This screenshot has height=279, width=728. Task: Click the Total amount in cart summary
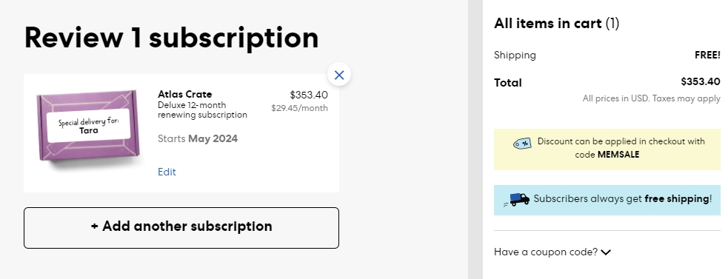[x=701, y=81]
